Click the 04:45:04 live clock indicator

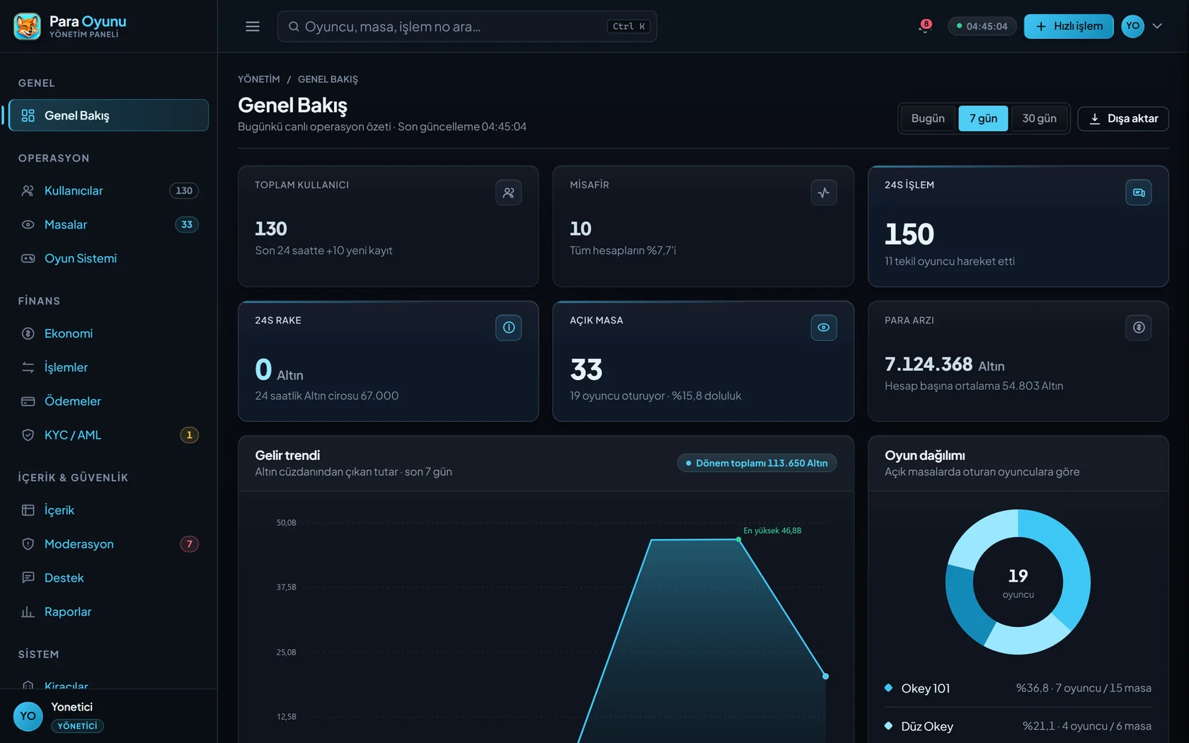[x=982, y=26]
